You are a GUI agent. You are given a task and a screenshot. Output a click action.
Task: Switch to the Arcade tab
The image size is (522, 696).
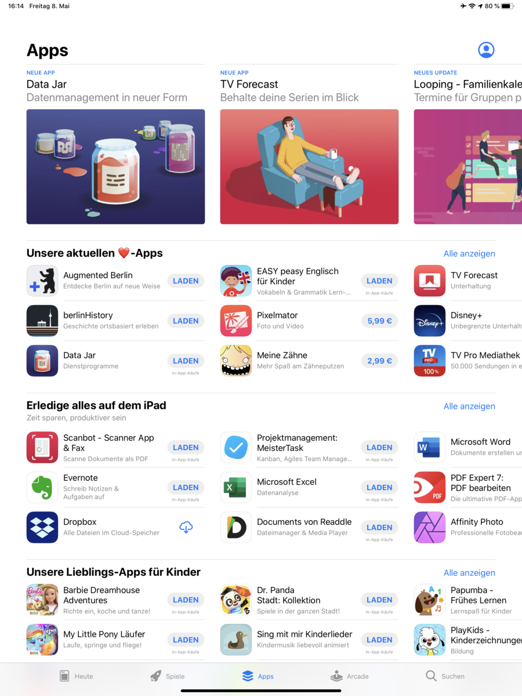click(349, 676)
